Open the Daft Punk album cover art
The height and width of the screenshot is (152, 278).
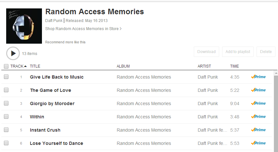[x=24, y=26]
